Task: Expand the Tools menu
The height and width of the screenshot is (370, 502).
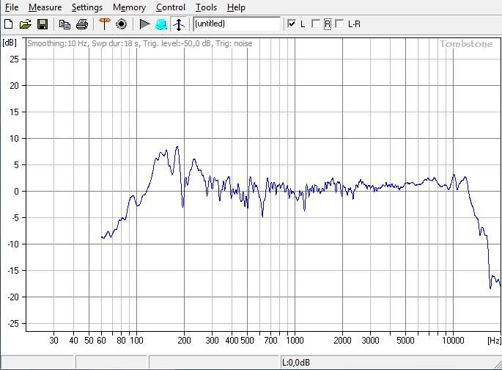Action: 206,7
